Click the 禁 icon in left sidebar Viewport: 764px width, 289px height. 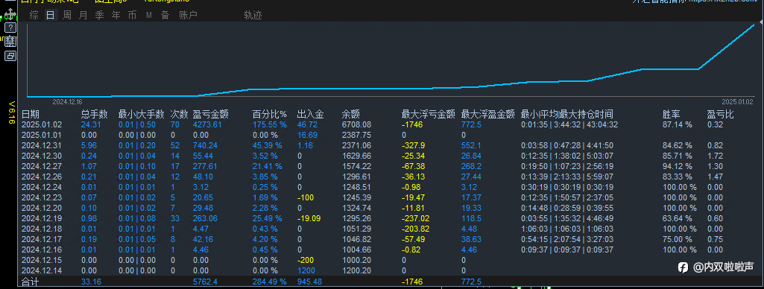coord(10,42)
